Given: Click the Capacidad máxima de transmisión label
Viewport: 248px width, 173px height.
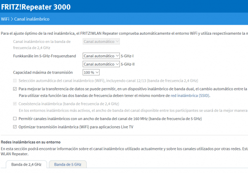Looking at the screenshot, I should (x=43, y=72).
